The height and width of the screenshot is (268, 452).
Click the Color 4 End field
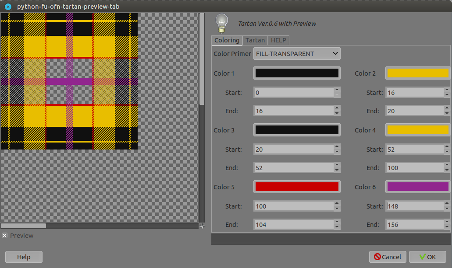(x=415, y=168)
